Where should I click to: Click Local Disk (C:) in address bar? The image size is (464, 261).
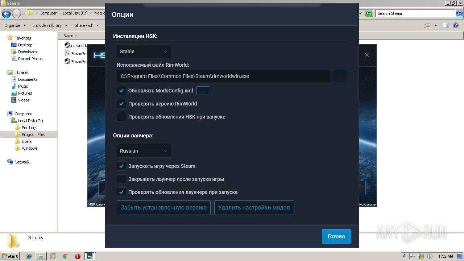75,13
